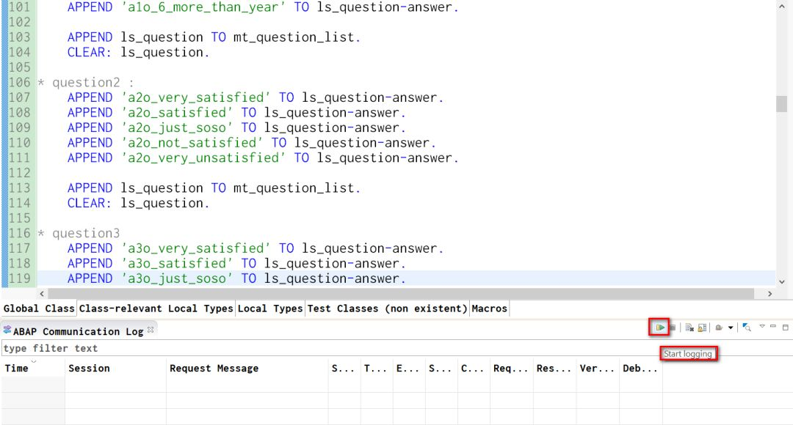793x425 pixels.
Task: Close the ABAP Communication Log tab
Action: tap(151, 330)
